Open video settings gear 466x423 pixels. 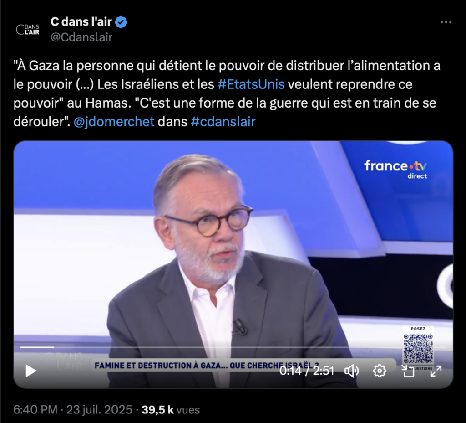(380, 371)
